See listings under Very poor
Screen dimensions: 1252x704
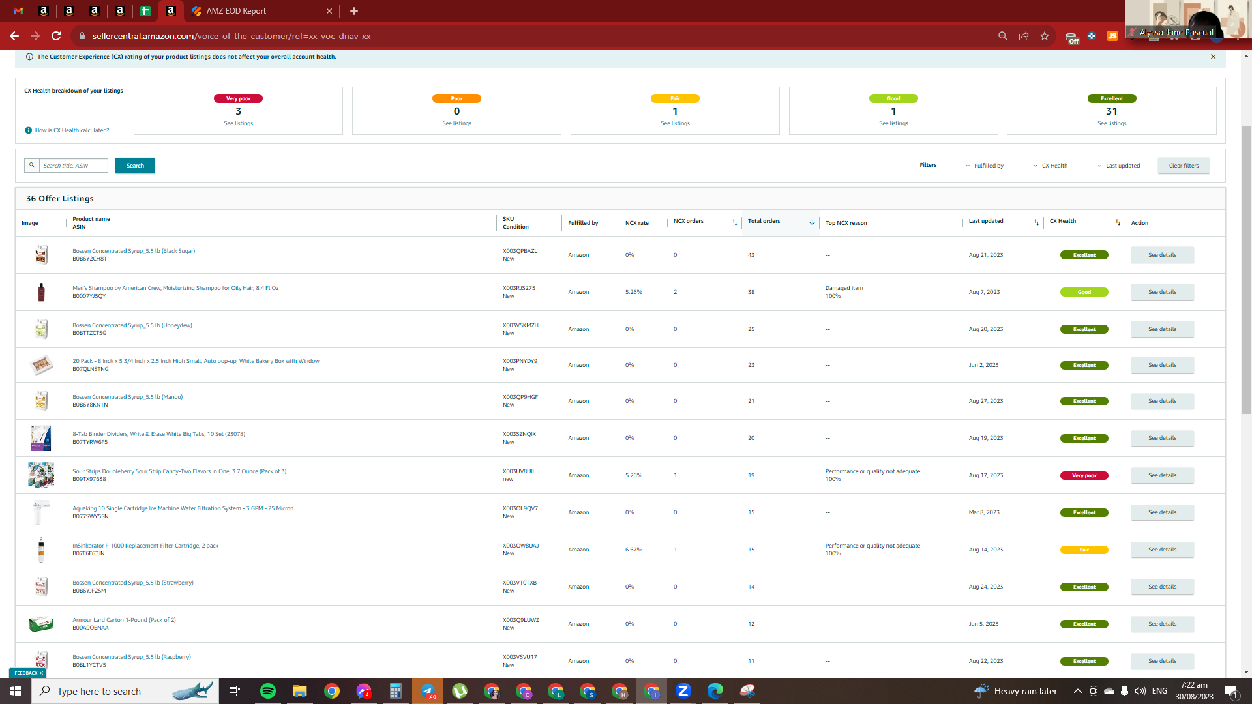click(238, 123)
